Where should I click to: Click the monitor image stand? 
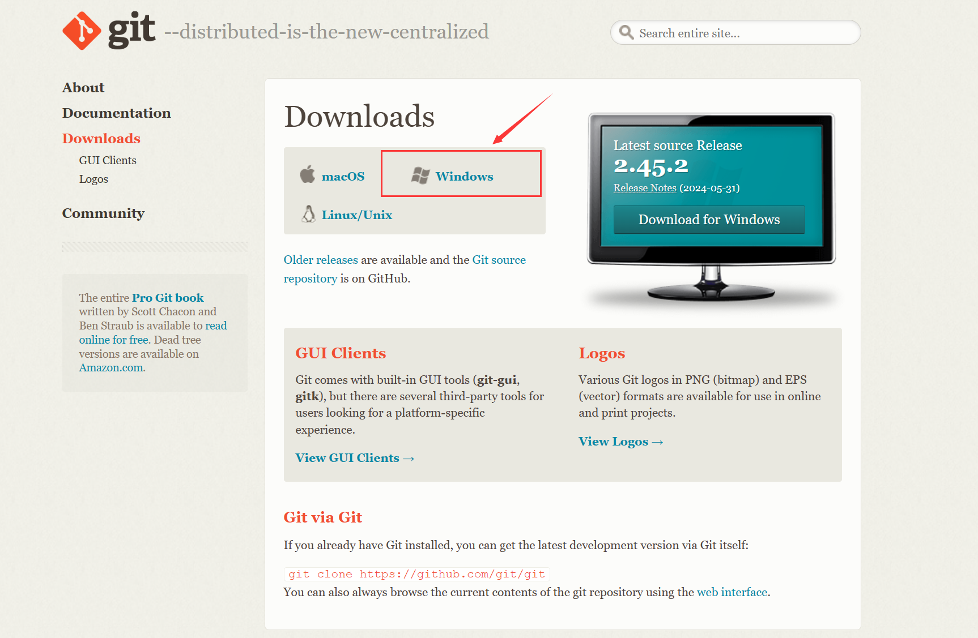pos(711,283)
